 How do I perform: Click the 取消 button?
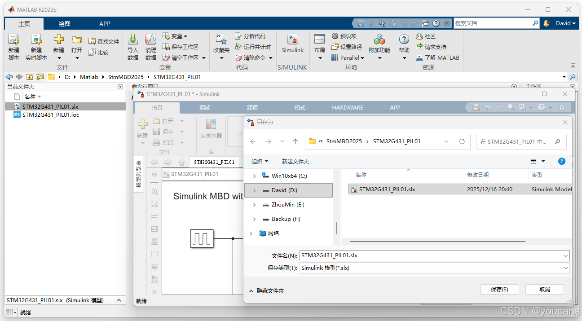[545, 290]
